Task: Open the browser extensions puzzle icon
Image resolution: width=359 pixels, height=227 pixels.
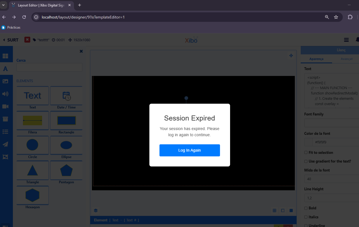Action: click(x=350, y=17)
